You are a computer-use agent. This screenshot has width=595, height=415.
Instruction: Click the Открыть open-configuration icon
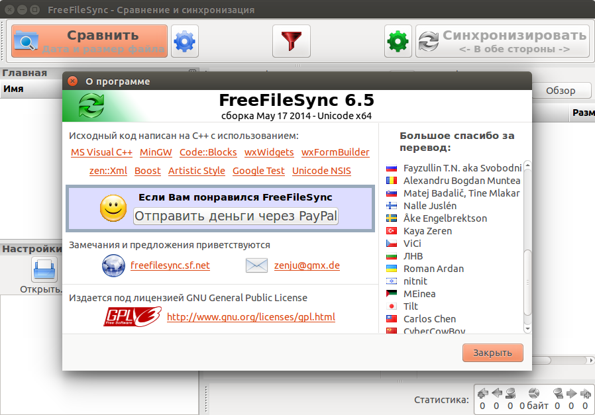[x=44, y=269]
